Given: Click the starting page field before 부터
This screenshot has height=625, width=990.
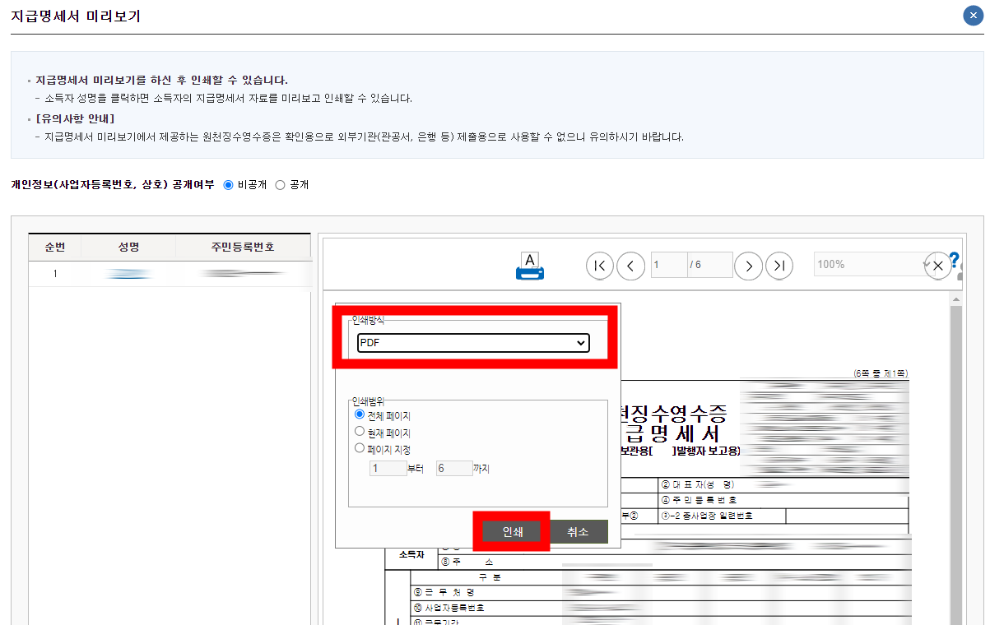Looking at the screenshot, I should point(387,467).
